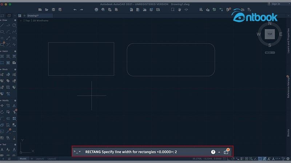Select the Hatch tool in Hatch panel
The height and width of the screenshot is (163, 291).
point(2,56)
